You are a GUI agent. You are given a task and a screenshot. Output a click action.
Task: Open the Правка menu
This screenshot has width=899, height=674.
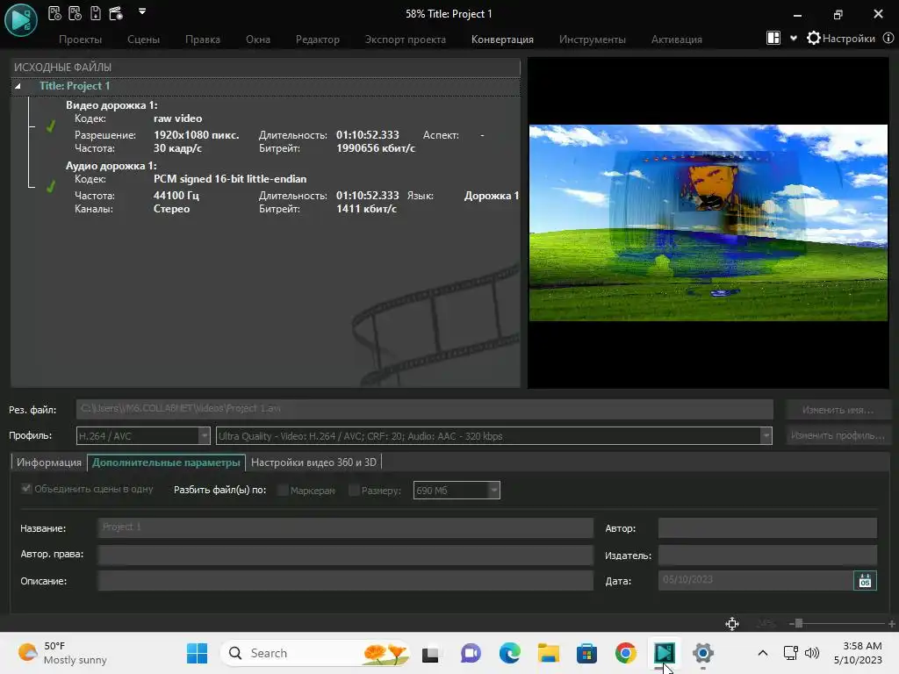(203, 39)
